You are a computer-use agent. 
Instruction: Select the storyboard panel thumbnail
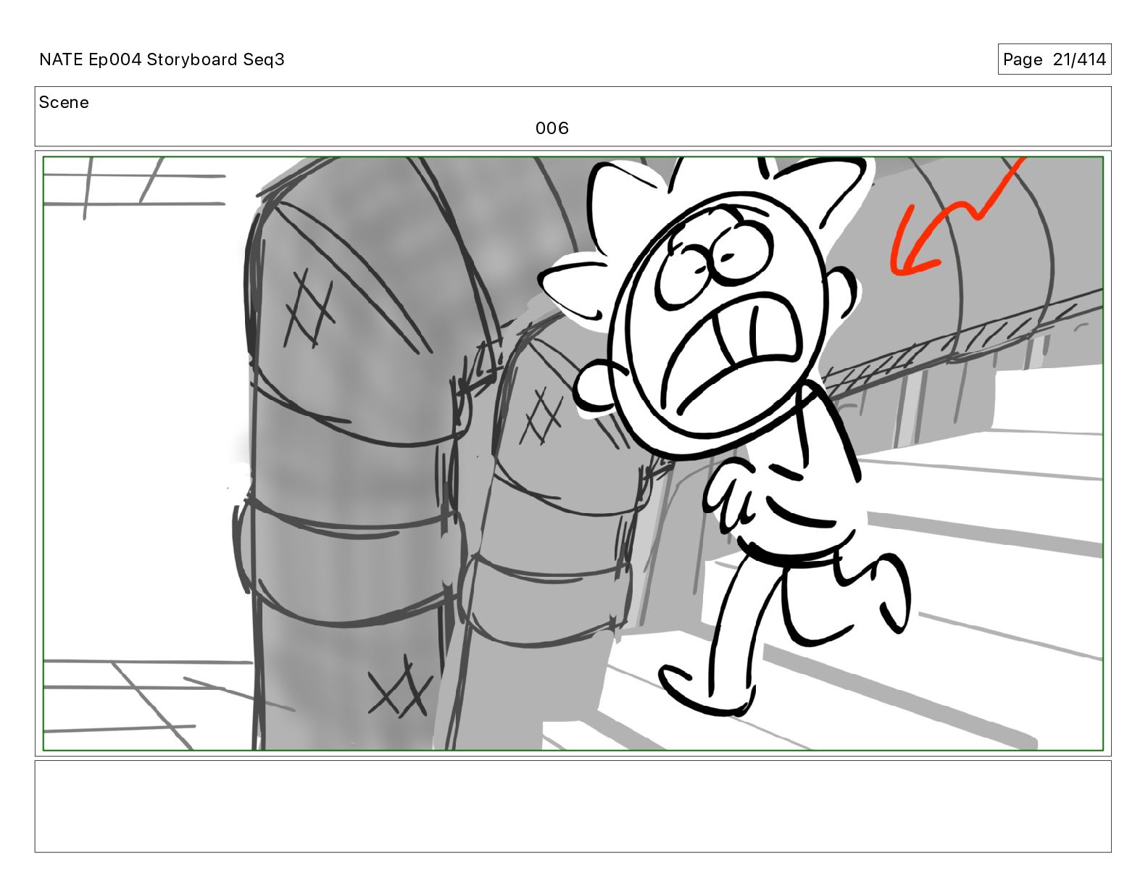tap(573, 454)
